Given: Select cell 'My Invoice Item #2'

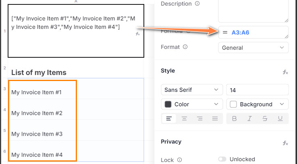Looking at the screenshot, I should (76, 109).
